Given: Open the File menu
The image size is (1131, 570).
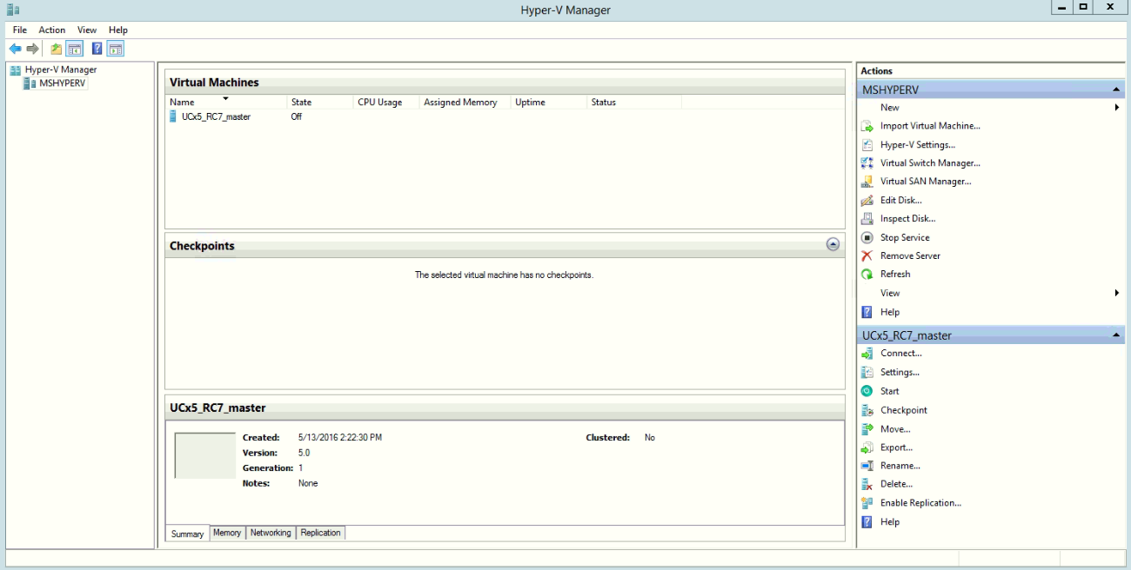Looking at the screenshot, I should click(20, 30).
